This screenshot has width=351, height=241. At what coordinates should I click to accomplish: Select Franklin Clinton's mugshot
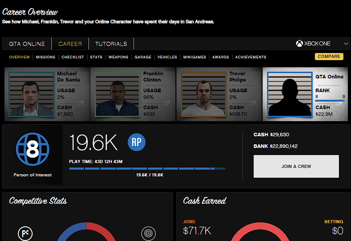(x=117, y=94)
